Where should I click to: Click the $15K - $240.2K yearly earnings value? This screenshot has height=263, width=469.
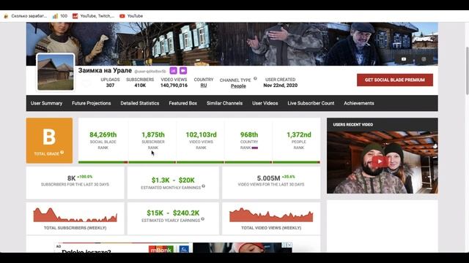point(173,213)
